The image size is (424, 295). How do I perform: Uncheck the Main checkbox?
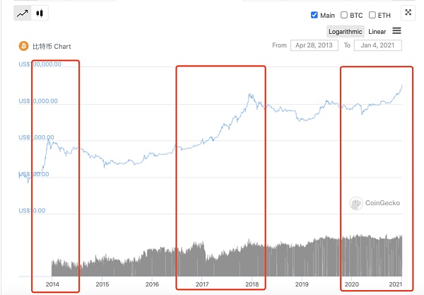[315, 15]
